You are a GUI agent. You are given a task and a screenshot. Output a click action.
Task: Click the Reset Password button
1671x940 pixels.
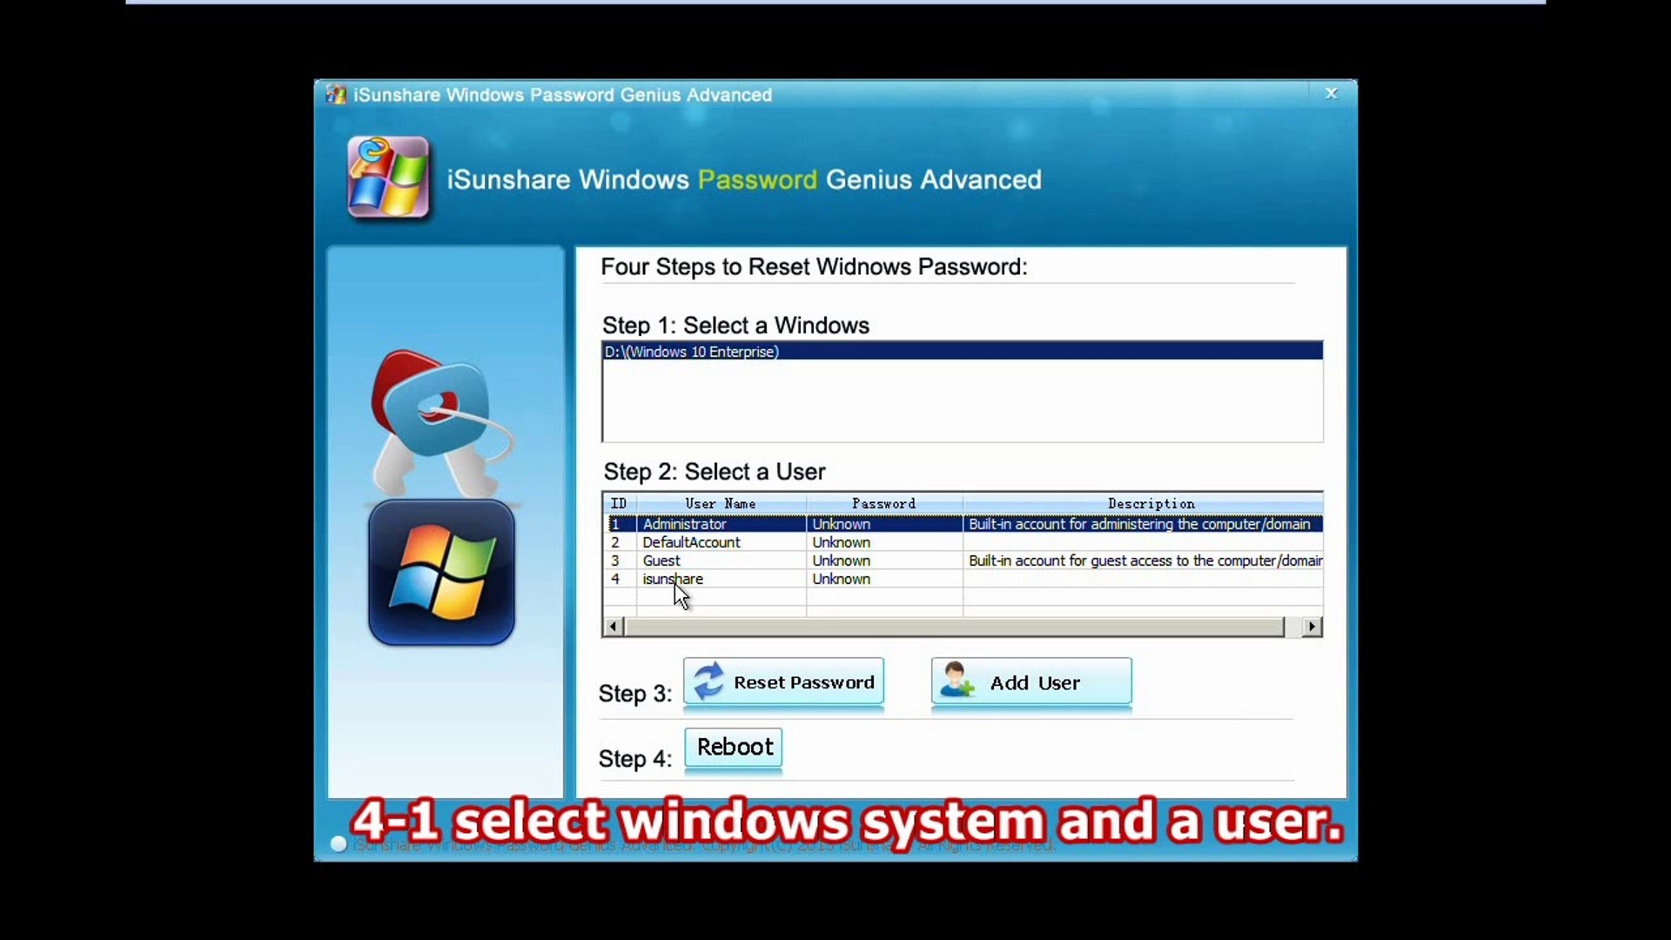pyautogui.click(x=783, y=681)
